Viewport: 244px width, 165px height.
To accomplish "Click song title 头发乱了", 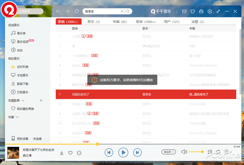I will [78, 104].
